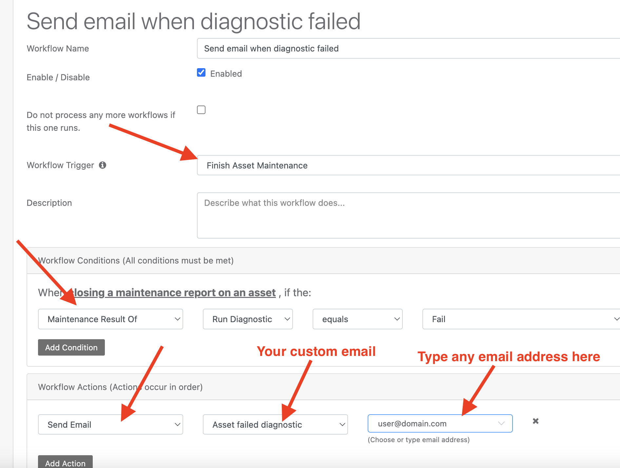Viewport: 620px width, 468px height.
Task: Click the chevron arrow in the email dropdown
Action: click(501, 423)
